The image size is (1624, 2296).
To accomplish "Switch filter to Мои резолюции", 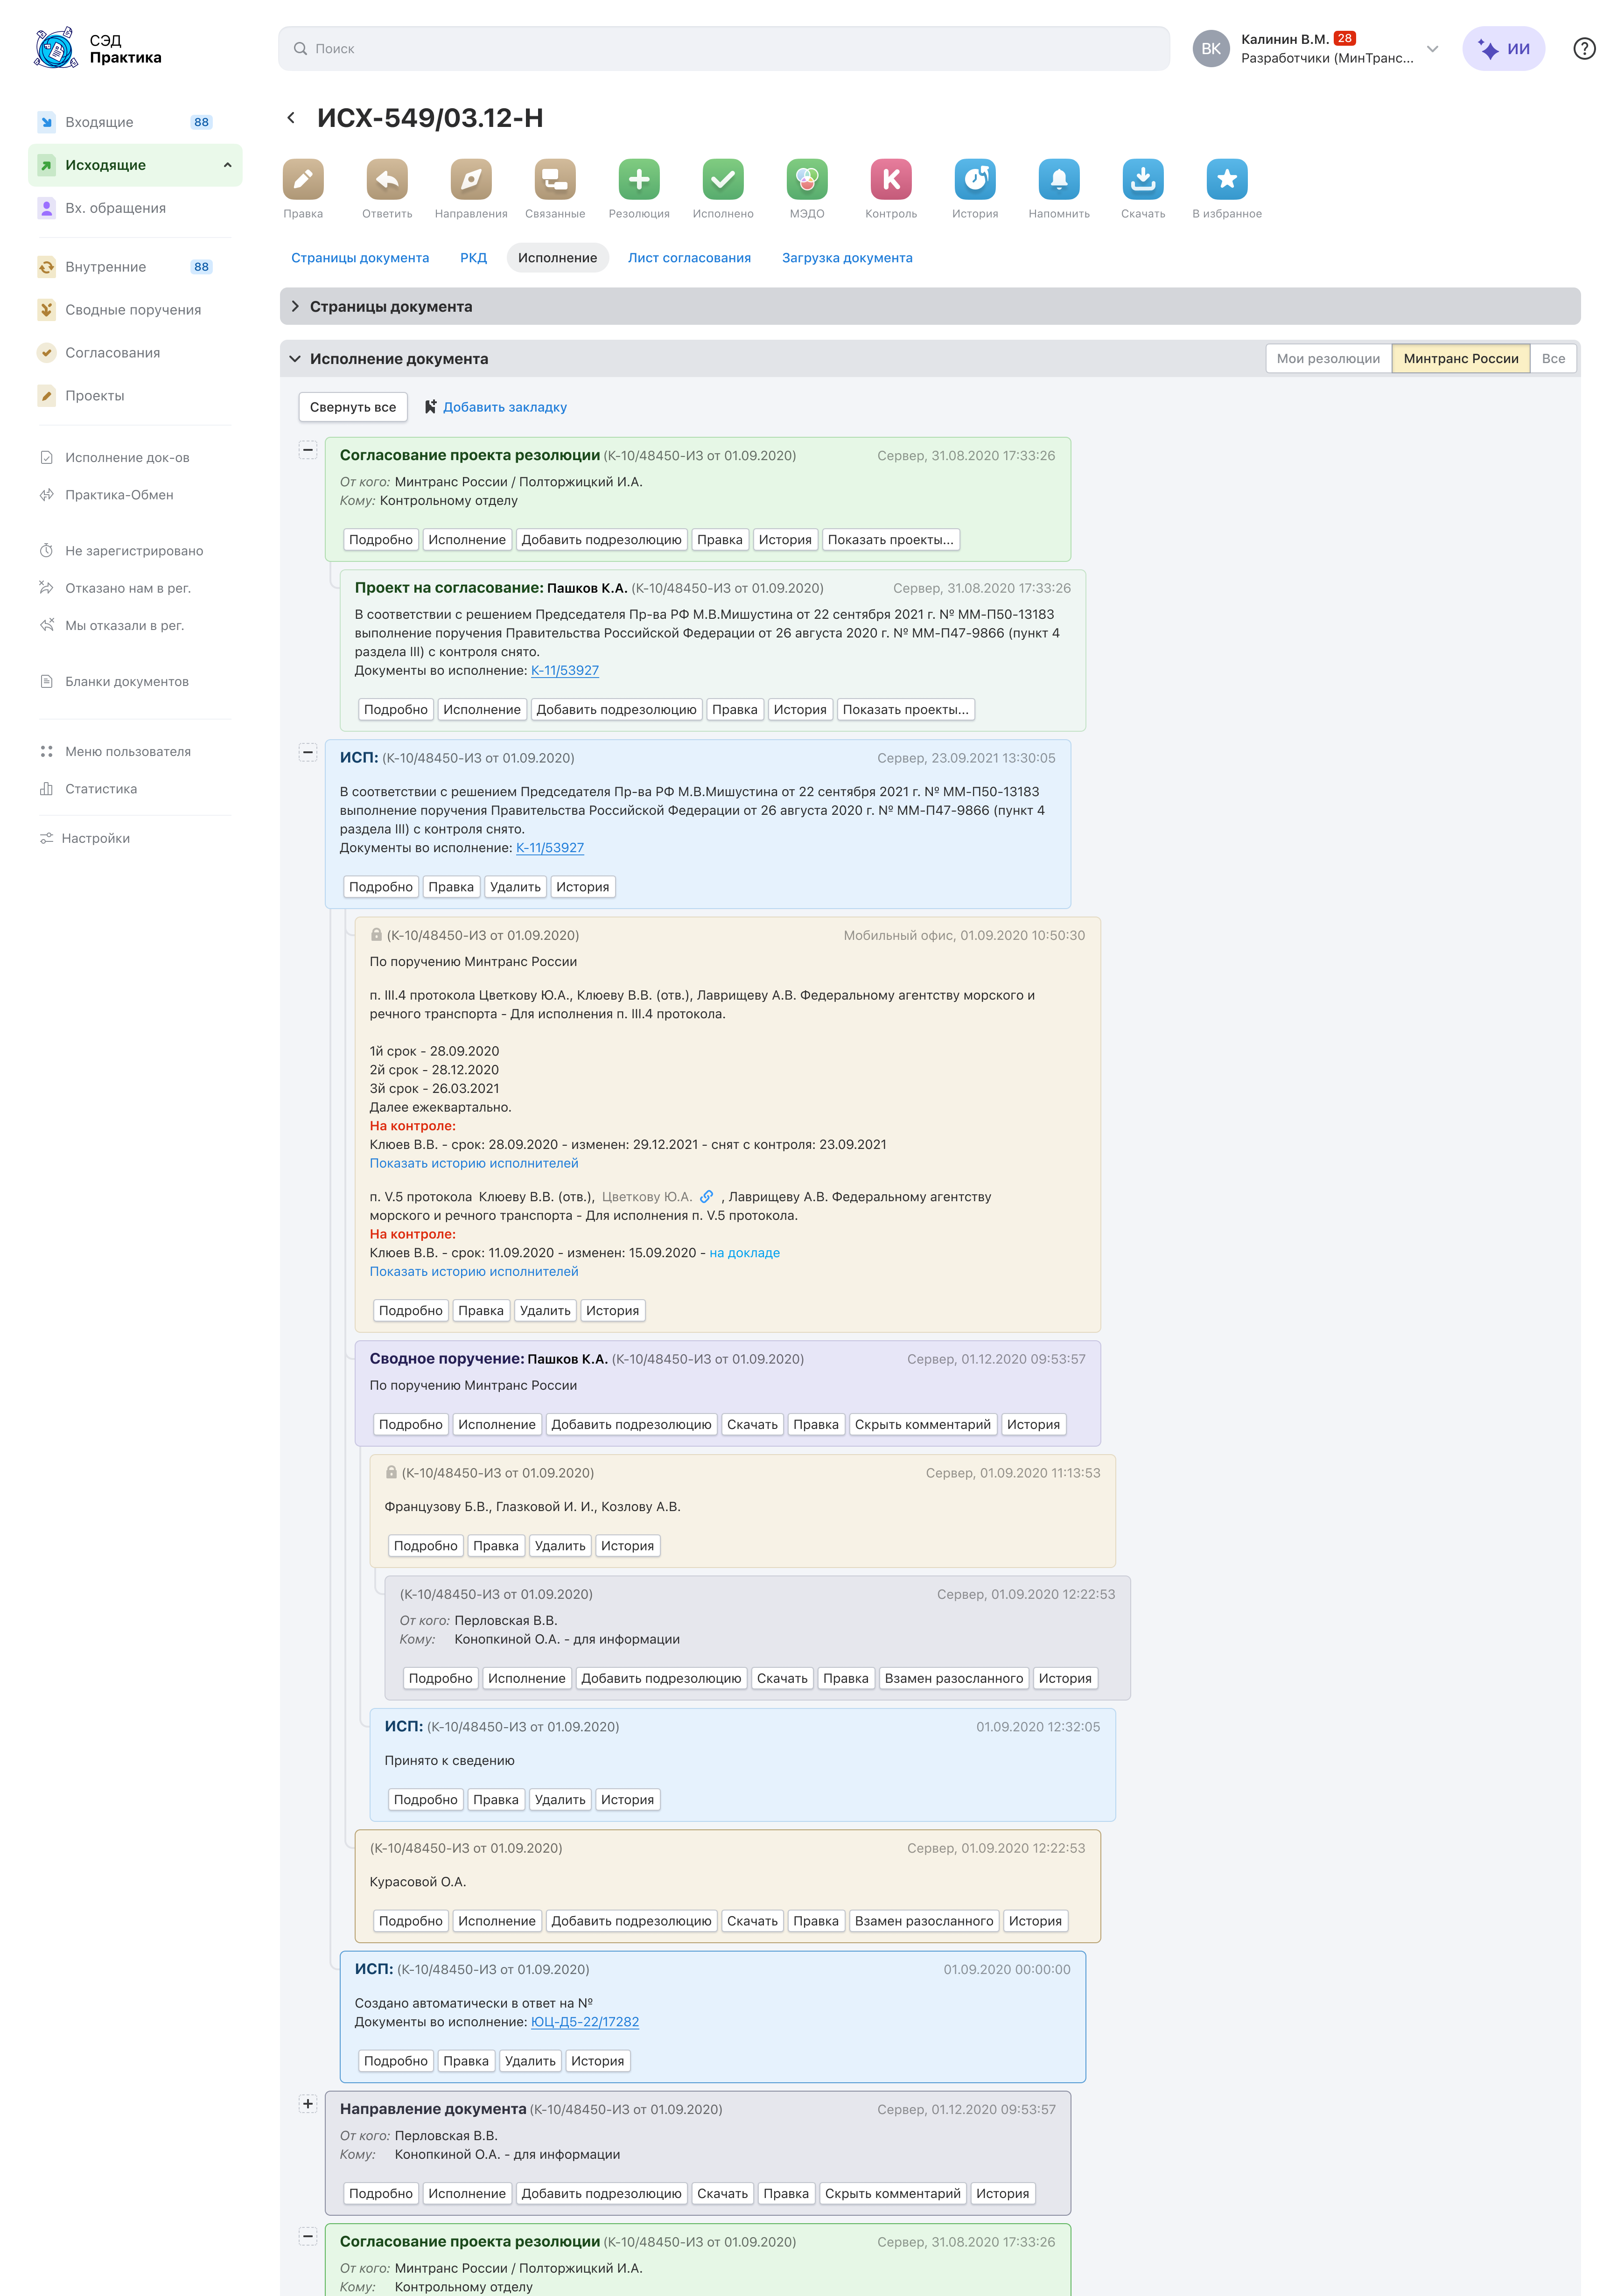I will point(1328,359).
